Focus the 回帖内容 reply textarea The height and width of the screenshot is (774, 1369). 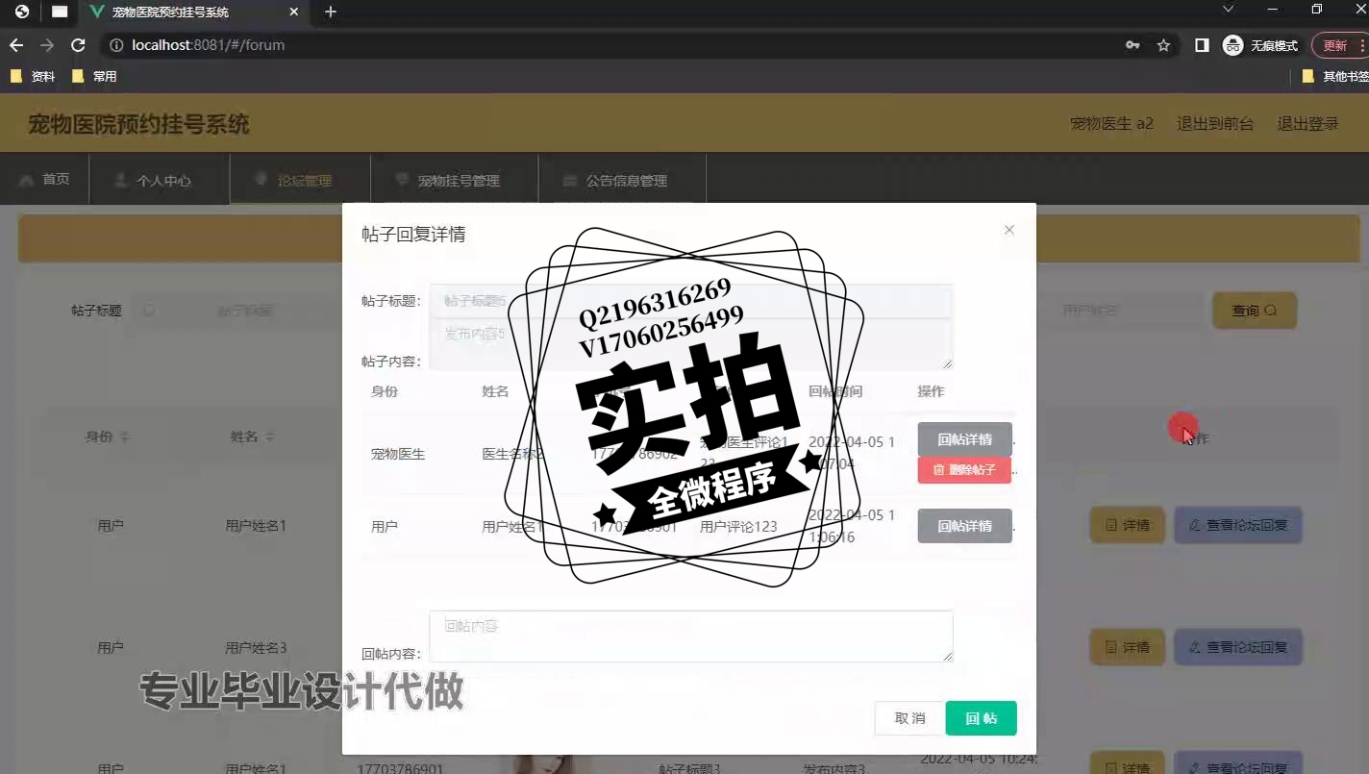(690, 637)
